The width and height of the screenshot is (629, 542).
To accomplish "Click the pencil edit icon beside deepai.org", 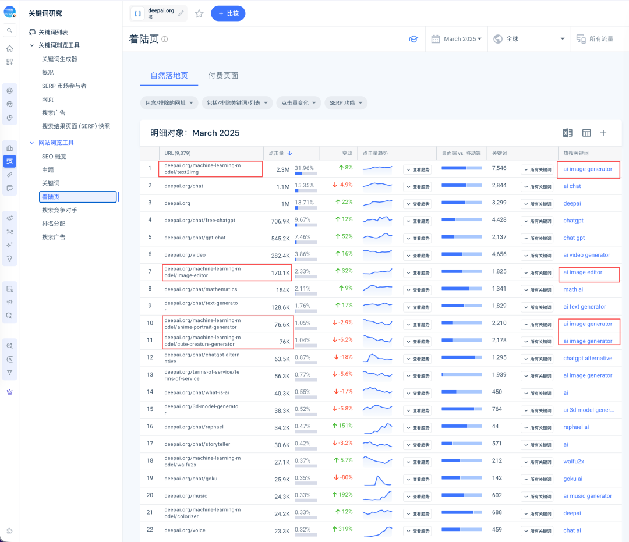I will [x=181, y=13].
